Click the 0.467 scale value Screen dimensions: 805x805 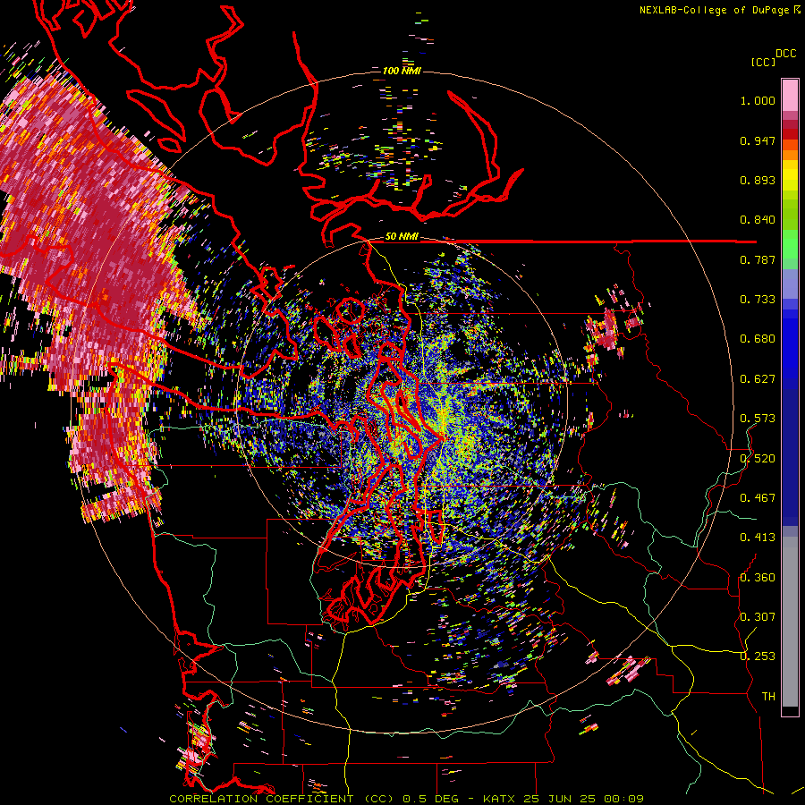point(758,498)
